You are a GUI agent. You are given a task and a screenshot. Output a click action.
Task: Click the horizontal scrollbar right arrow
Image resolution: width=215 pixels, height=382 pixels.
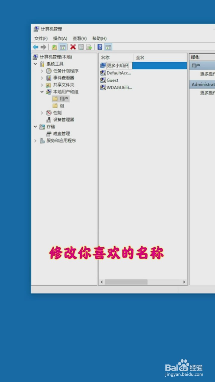click(x=184, y=282)
